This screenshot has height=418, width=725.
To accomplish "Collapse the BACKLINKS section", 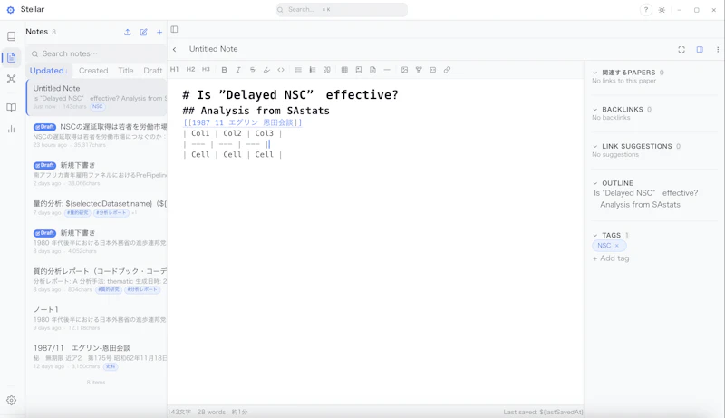I will pyautogui.click(x=595, y=110).
